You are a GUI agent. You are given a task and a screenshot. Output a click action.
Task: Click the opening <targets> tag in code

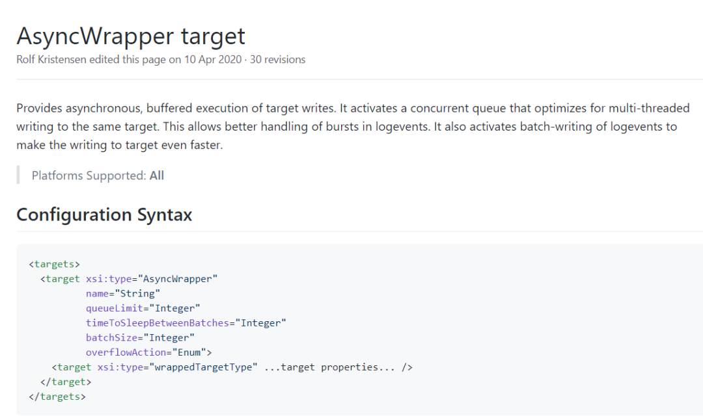tap(54, 264)
